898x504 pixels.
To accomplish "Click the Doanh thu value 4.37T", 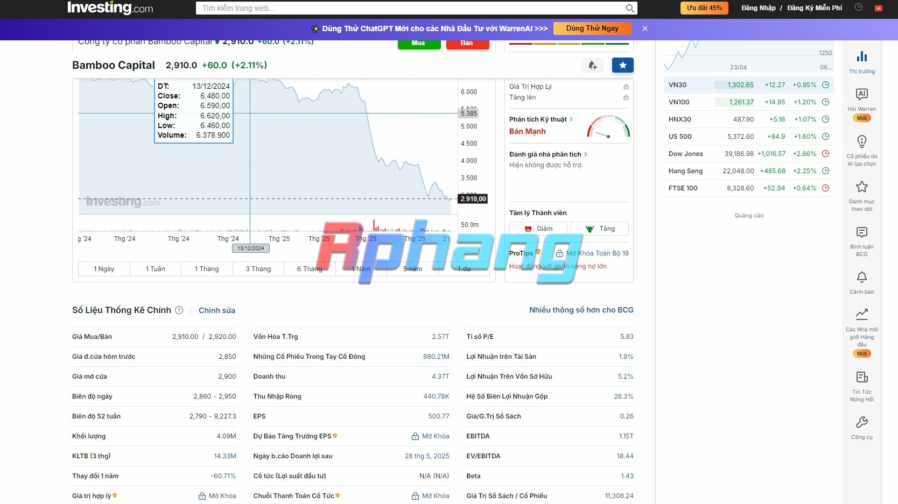I will coord(440,377).
